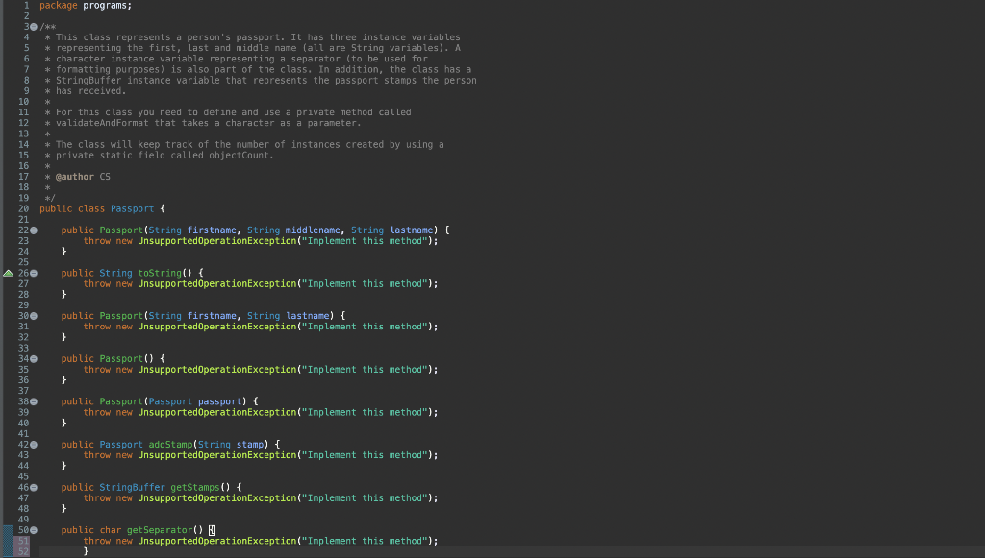Toggle folding of the two-argument Passport constructor
This screenshot has width=985, height=558.
tap(32, 315)
